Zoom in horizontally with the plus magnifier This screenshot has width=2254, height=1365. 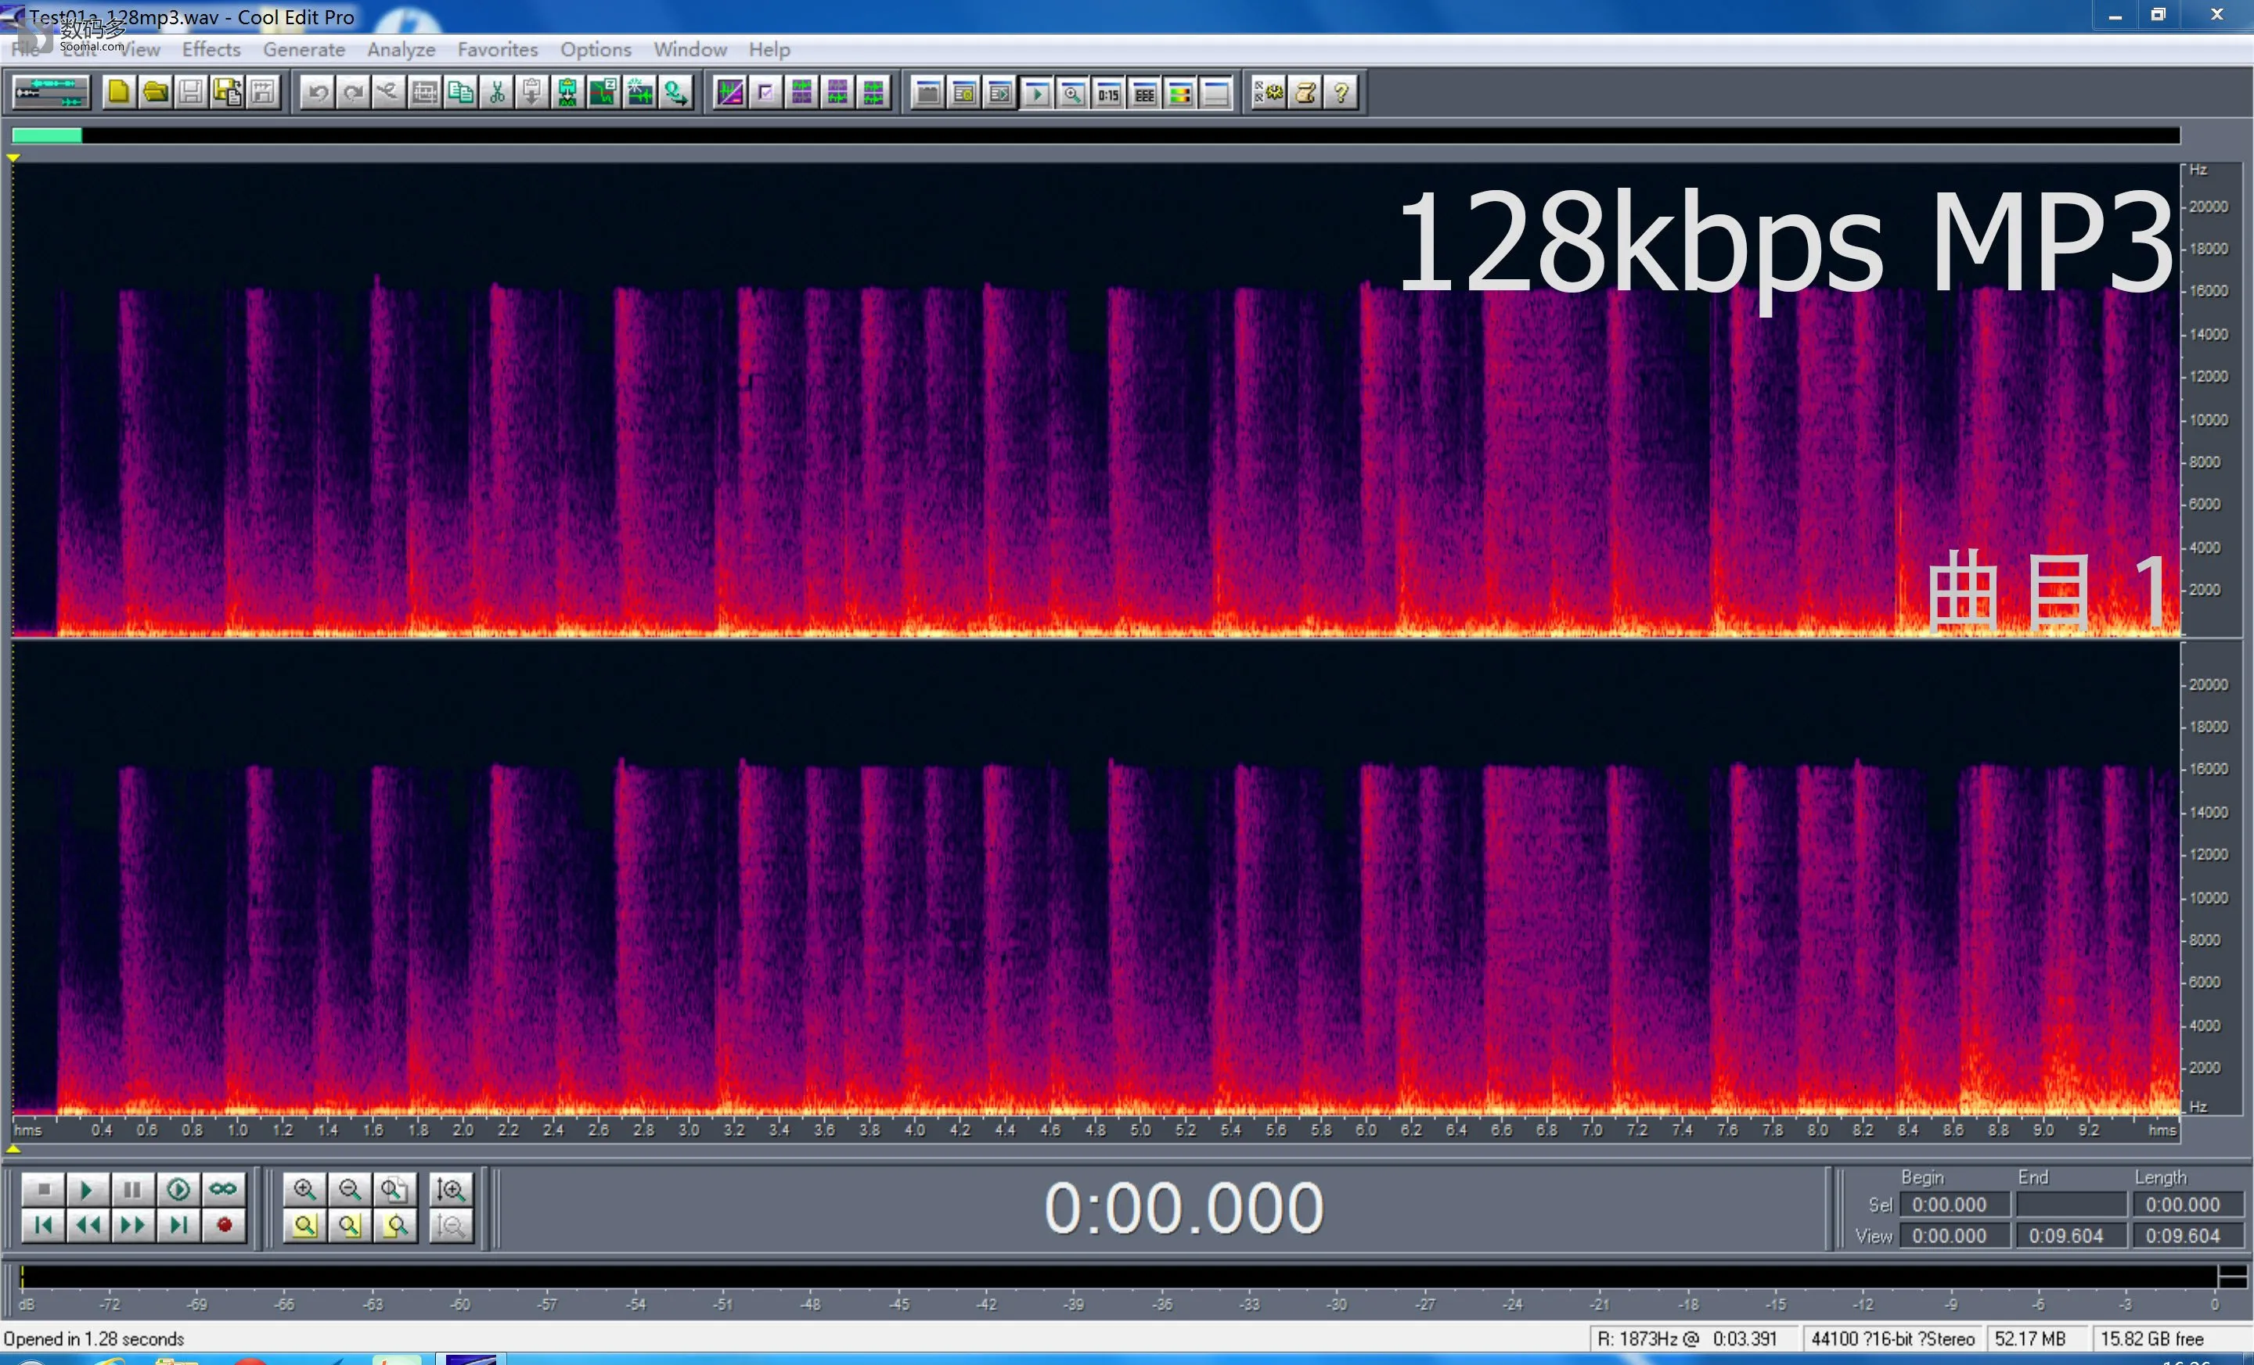[304, 1188]
